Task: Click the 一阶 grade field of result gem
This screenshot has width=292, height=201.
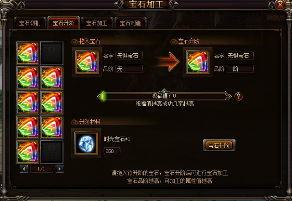Action: 240,69
